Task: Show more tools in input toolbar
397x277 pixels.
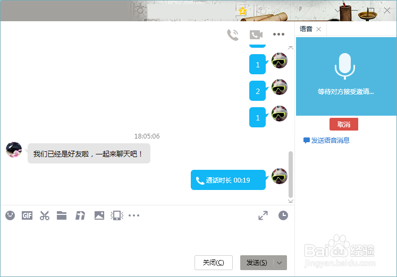Action: [x=134, y=215]
